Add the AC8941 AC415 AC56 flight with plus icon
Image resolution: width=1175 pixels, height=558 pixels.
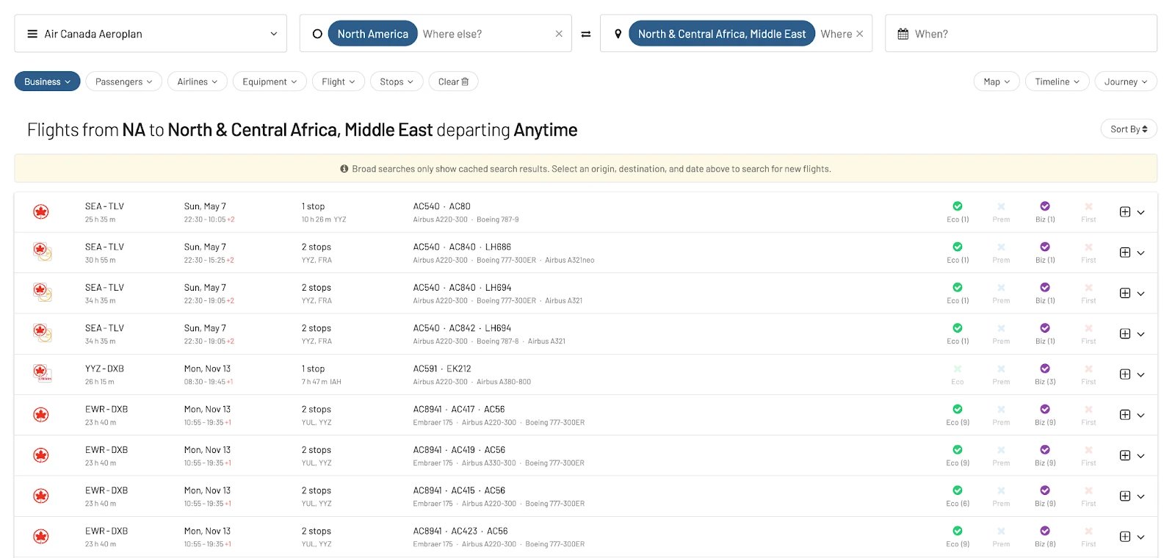(1125, 496)
